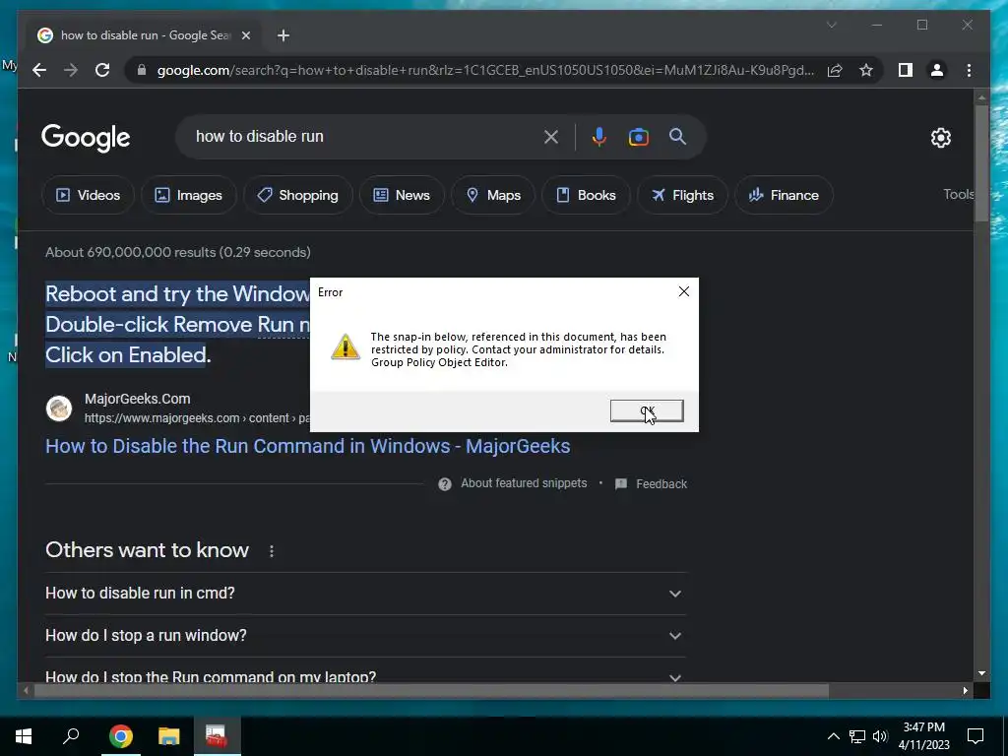The width and height of the screenshot is (1008, 756).
Task: Click the volume speaker tray icon
Action: click(880, 736)
